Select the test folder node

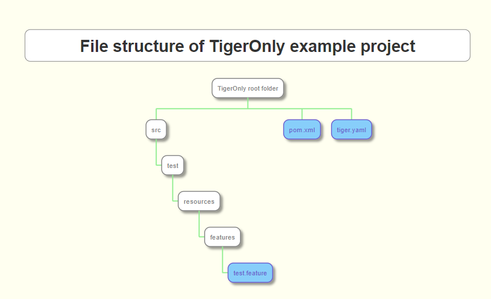(x=173, y=166)
